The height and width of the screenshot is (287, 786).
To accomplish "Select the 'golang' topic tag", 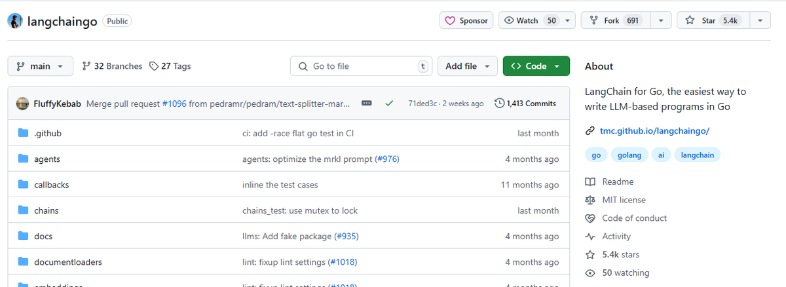I will click(629, 155).
